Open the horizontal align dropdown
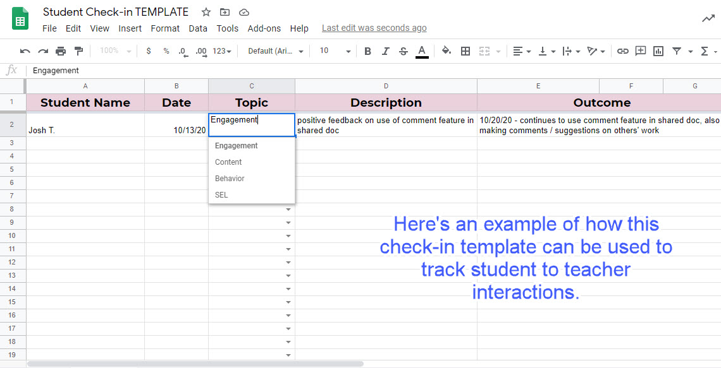This screenshot has width=721, height=368. pos(522,51)
